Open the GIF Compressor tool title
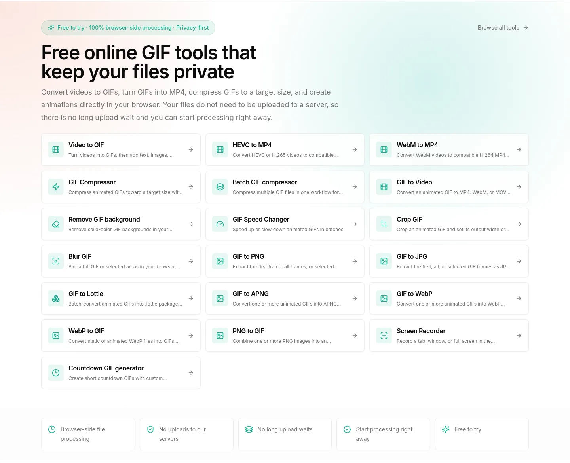The image size is (570, 463). (x=92, y=182)
